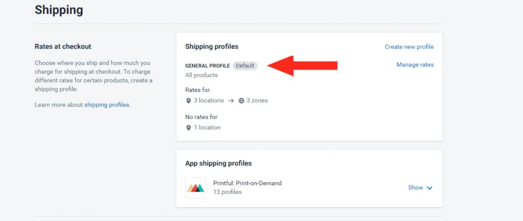
Task: Open Manage rates for General profile
Action: (415, 65)
